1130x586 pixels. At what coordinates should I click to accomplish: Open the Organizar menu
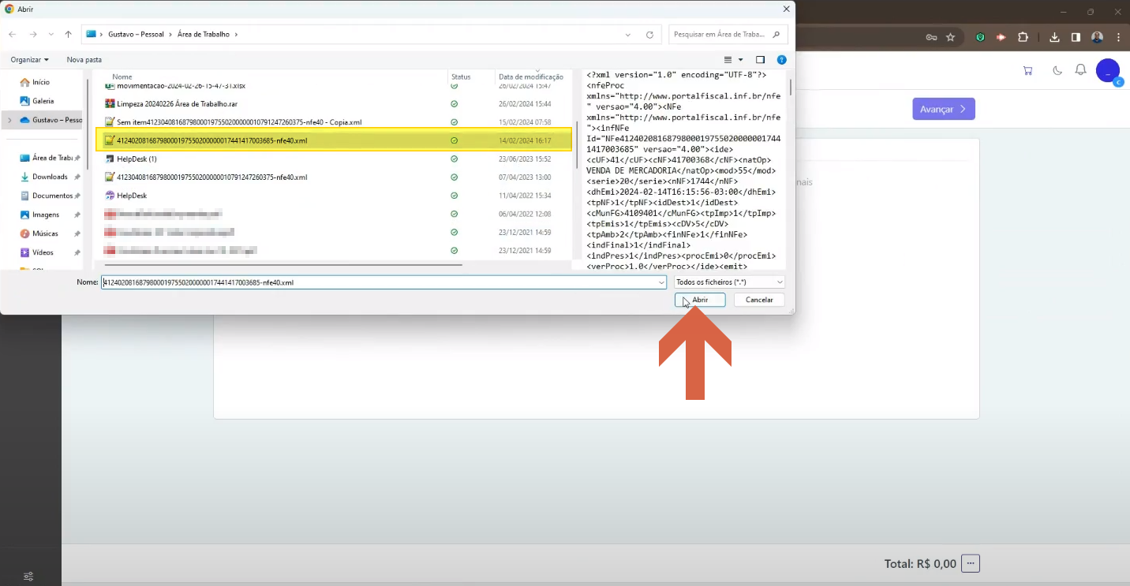[30, 60]
